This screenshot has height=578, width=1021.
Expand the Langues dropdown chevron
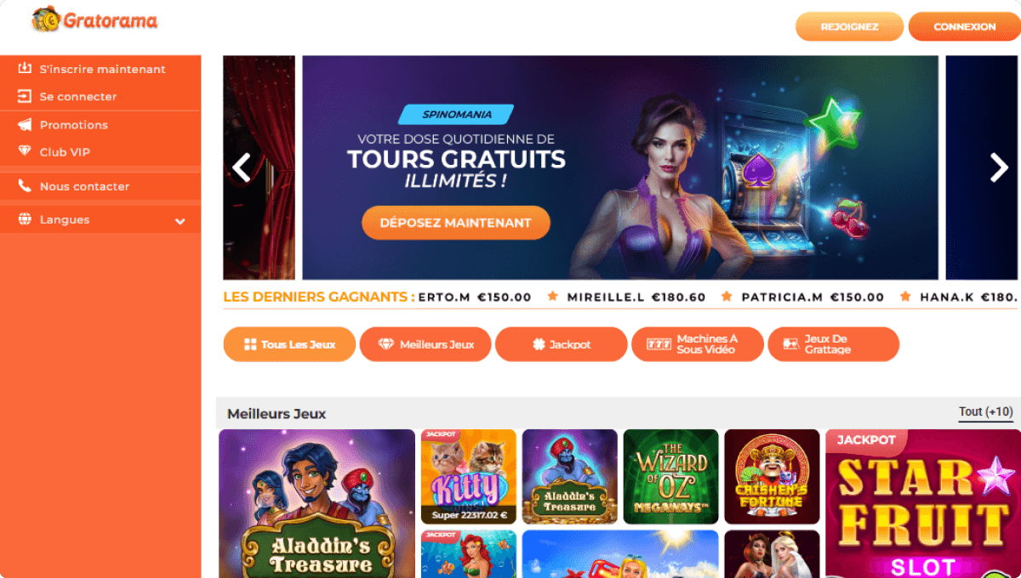[180, 221]
